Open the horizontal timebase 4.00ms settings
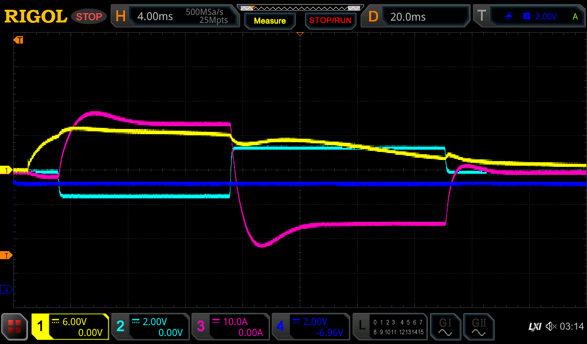This screenshot has width=587, height=344. (175, 17)
